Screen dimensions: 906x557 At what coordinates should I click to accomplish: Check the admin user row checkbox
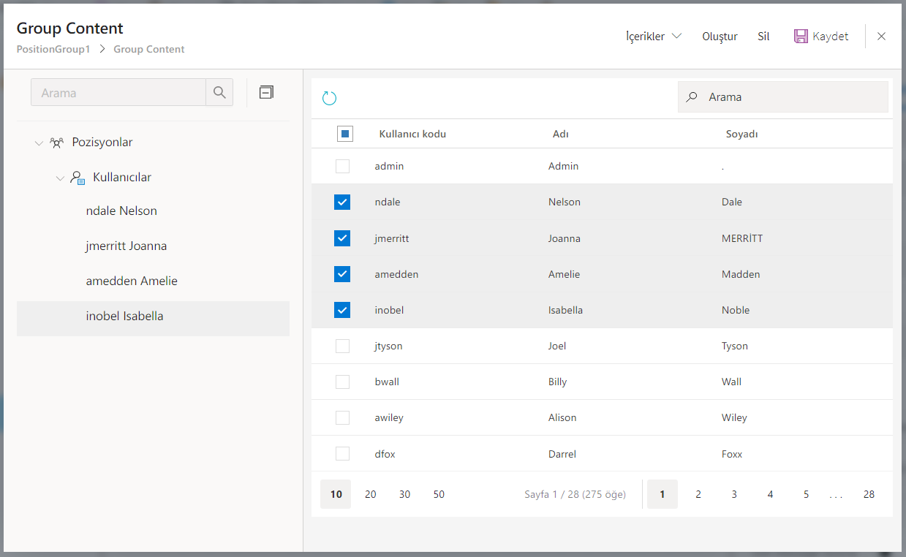(x=342, y=167)
